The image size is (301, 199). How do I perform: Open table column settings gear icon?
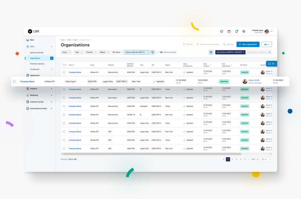211,52
